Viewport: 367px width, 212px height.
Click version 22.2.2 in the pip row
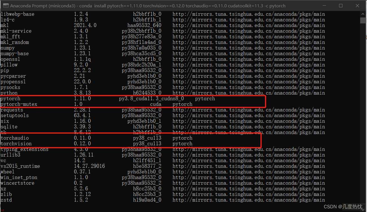(82, 70)
